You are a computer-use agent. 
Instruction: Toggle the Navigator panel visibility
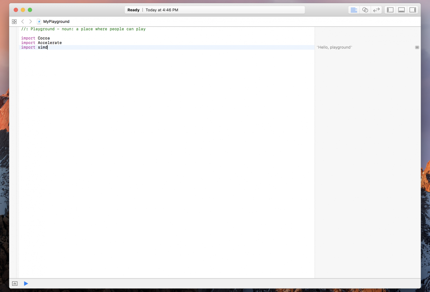(390, 10)
